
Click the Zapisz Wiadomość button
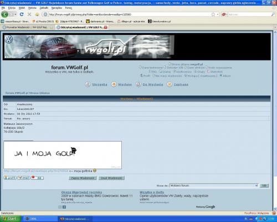coord(83,178)
